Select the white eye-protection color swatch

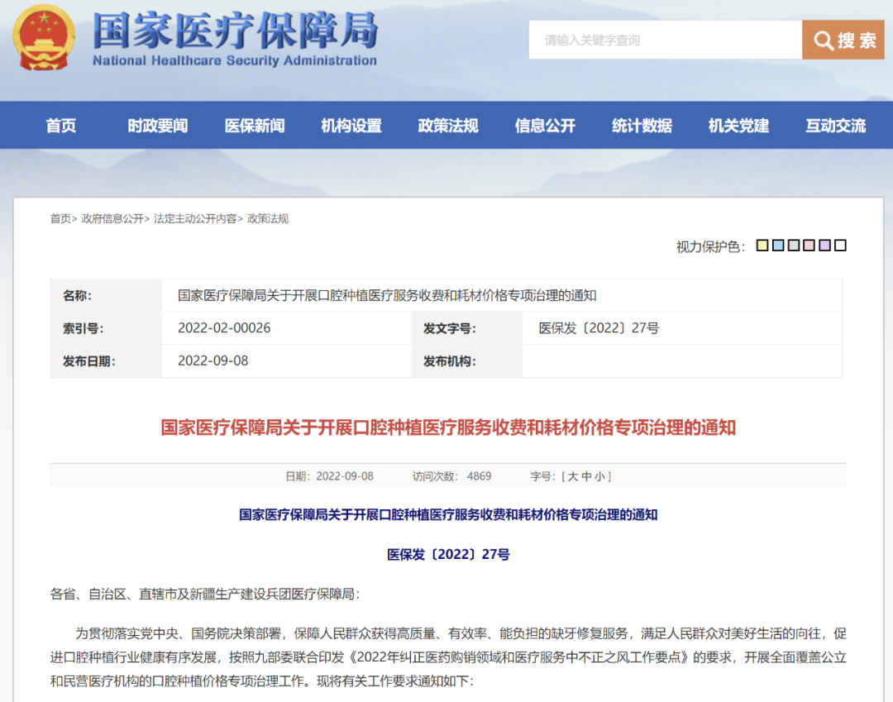(840, 246)
